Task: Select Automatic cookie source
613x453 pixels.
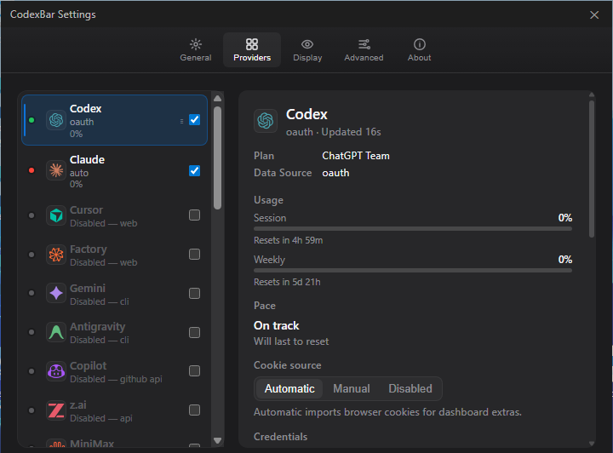Action: tap(289, 388)
